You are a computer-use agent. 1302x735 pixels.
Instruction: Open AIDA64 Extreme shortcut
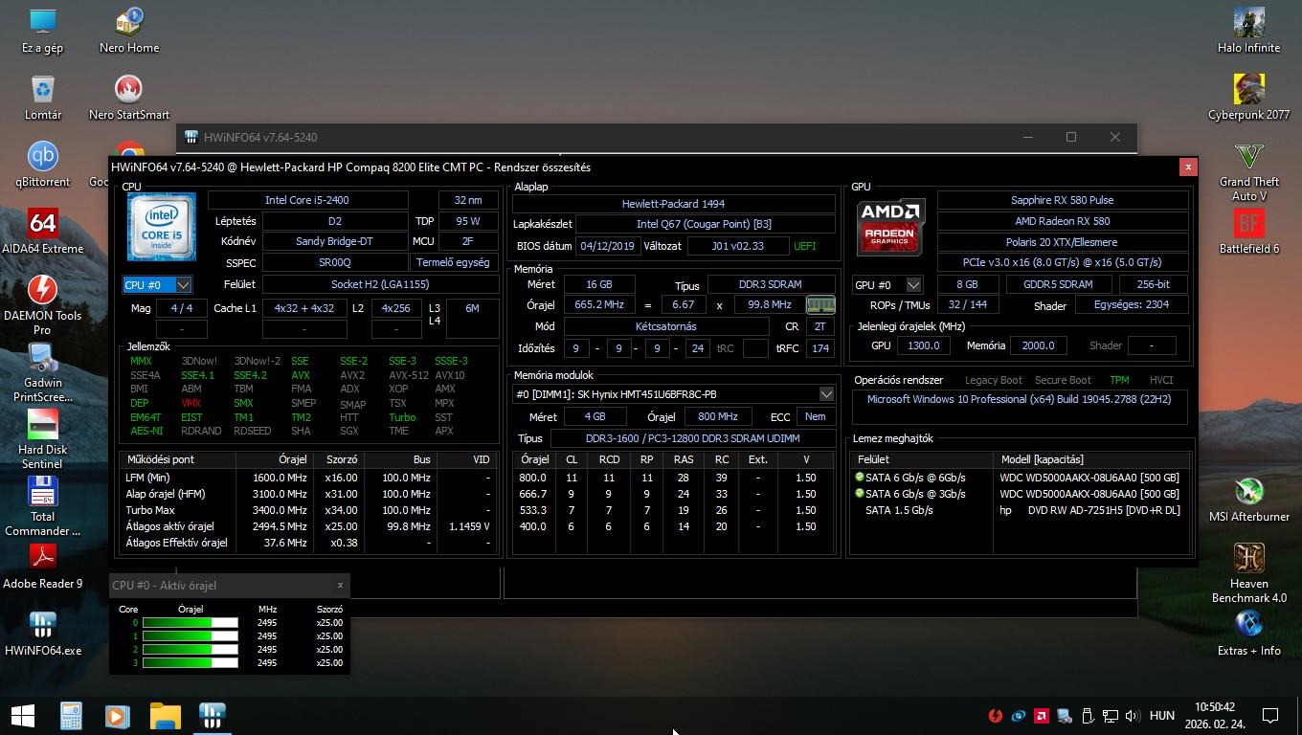(x=42, y=231)
